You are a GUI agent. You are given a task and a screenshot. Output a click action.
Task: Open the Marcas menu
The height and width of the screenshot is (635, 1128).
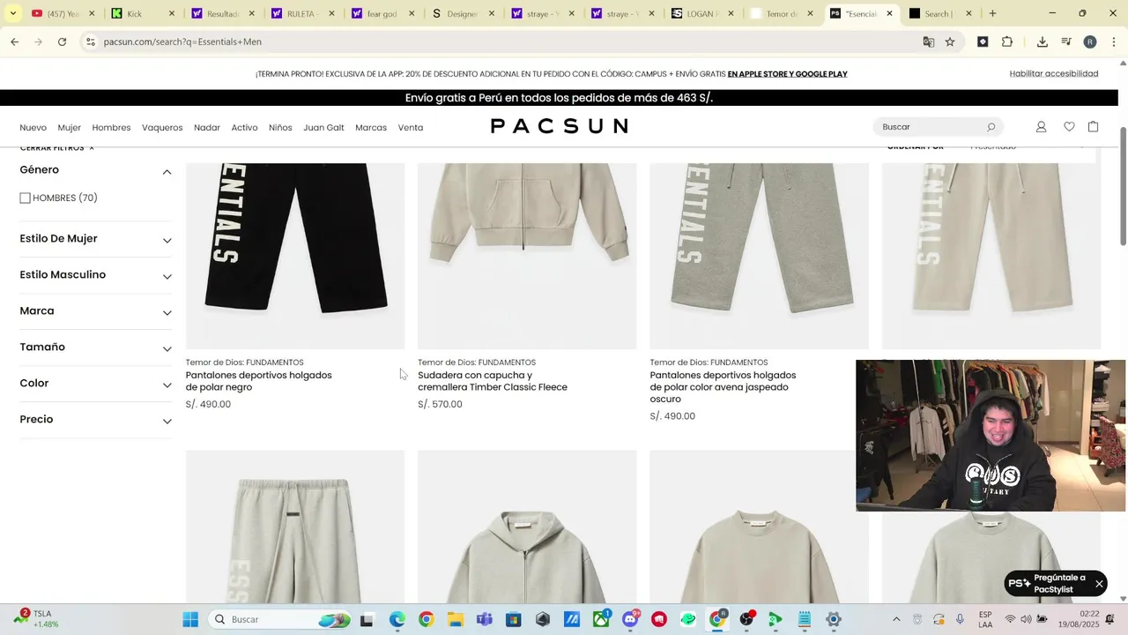(371, 128)
